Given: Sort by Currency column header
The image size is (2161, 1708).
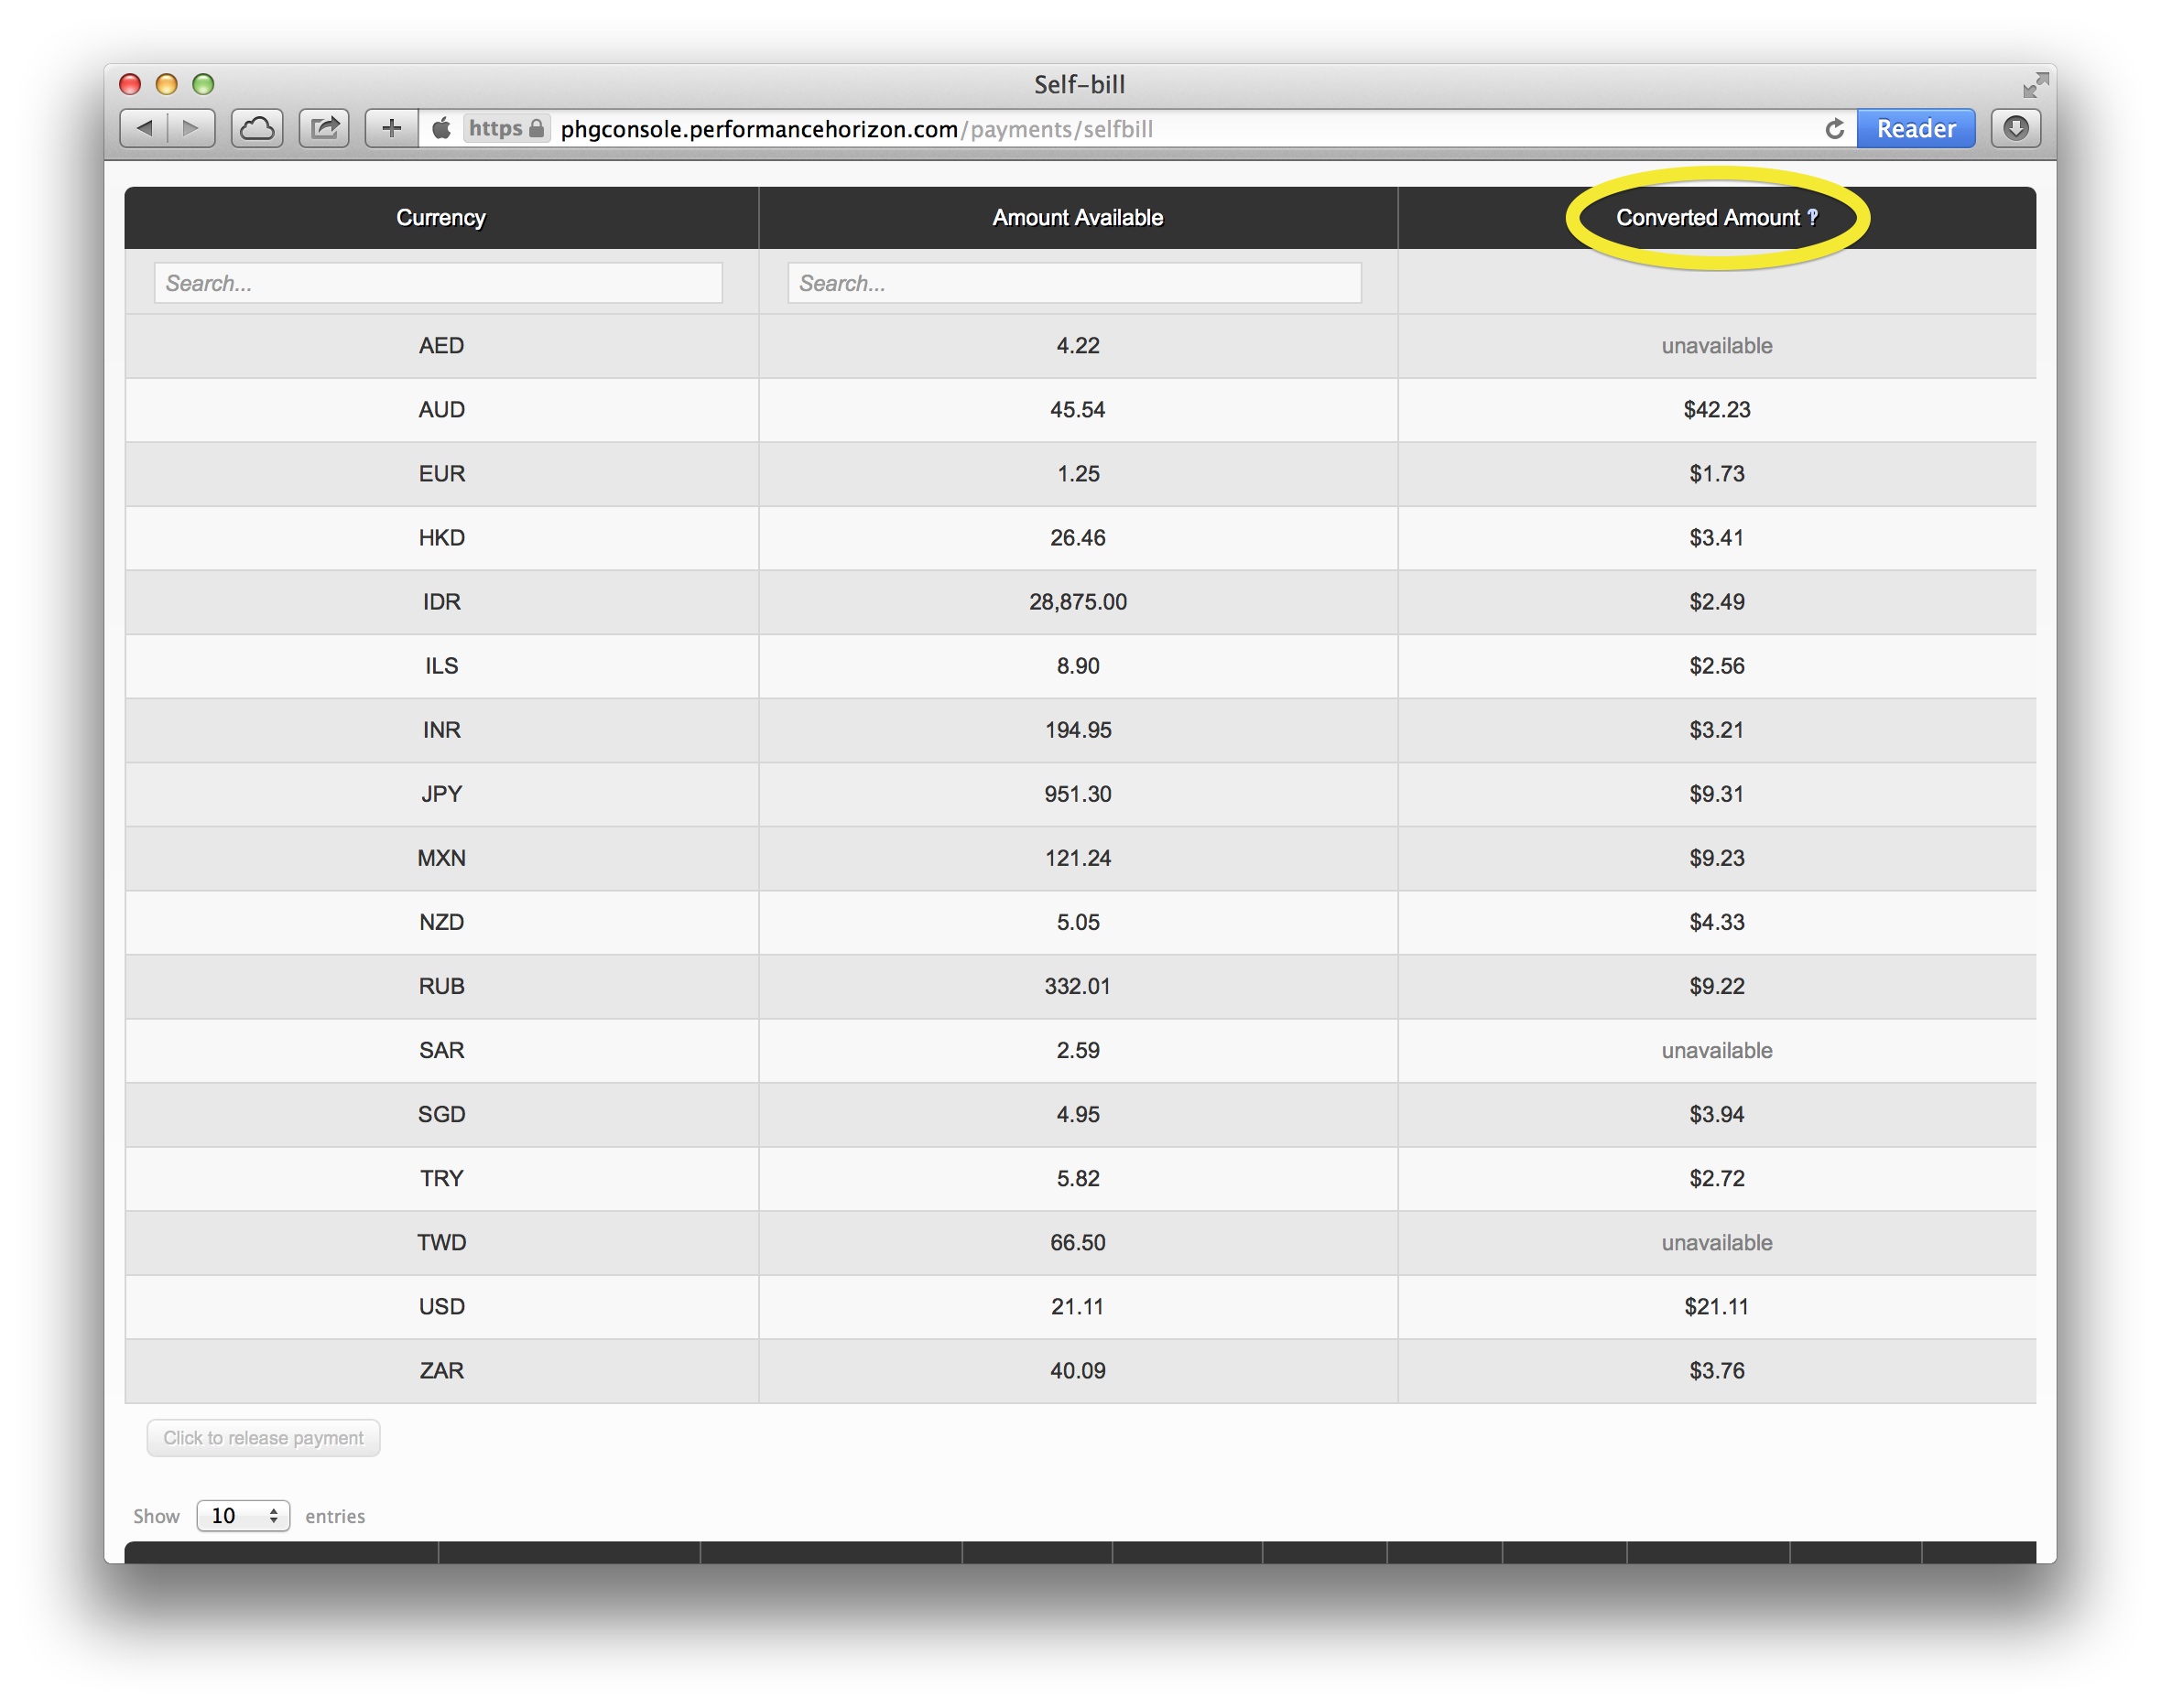Looking at the screenshot, I should [441, 217].
